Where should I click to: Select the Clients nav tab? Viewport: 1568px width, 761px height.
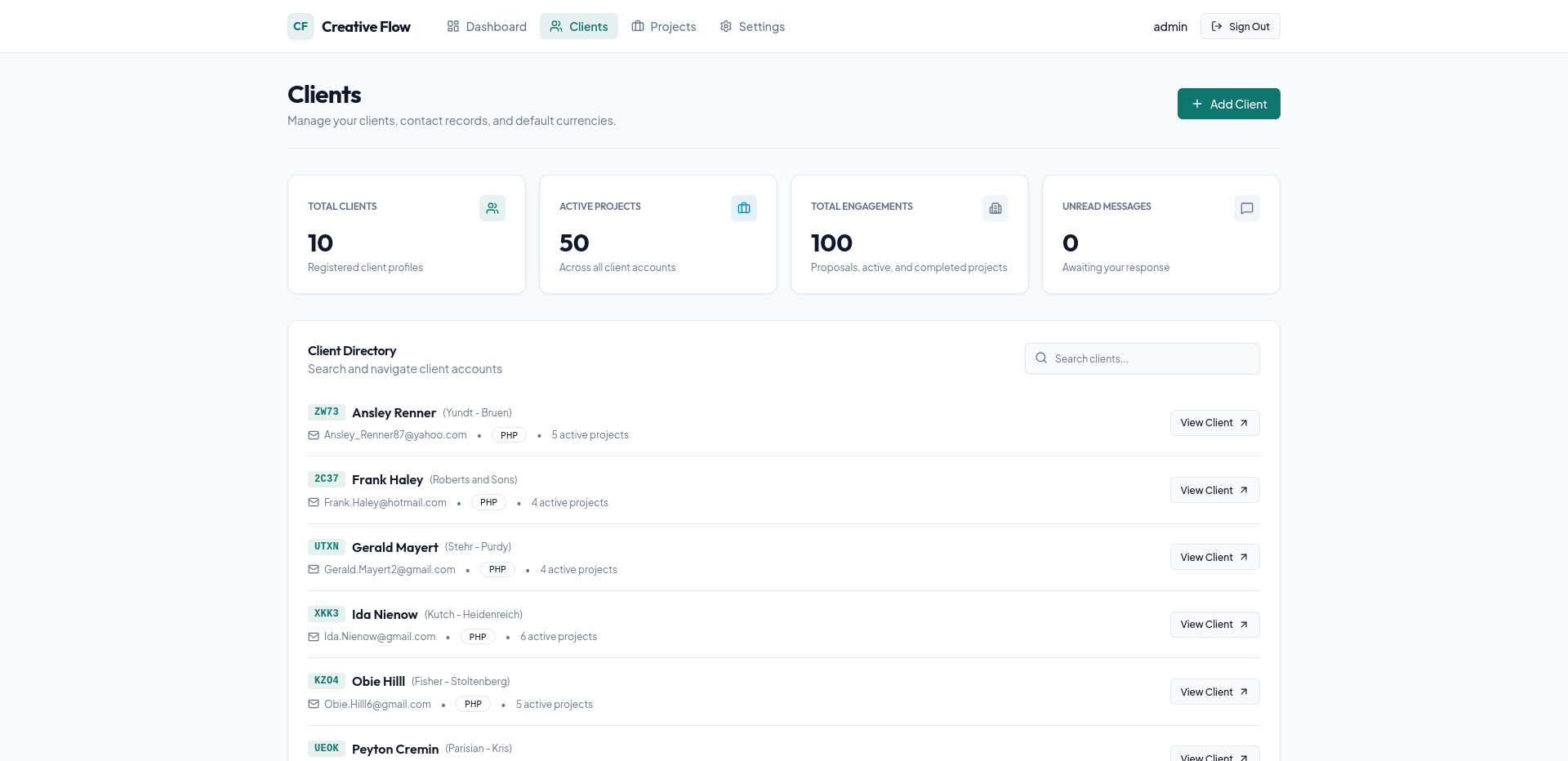(x=579, y=26)
